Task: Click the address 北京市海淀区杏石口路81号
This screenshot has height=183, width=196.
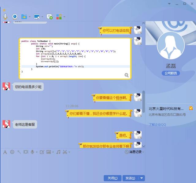Action: coord(167,115)
